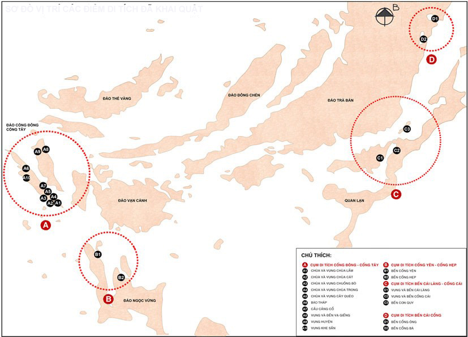Click the red cluster B badge
The width and height of the screenshot is (468, 337).
click(x=109, y=298)
